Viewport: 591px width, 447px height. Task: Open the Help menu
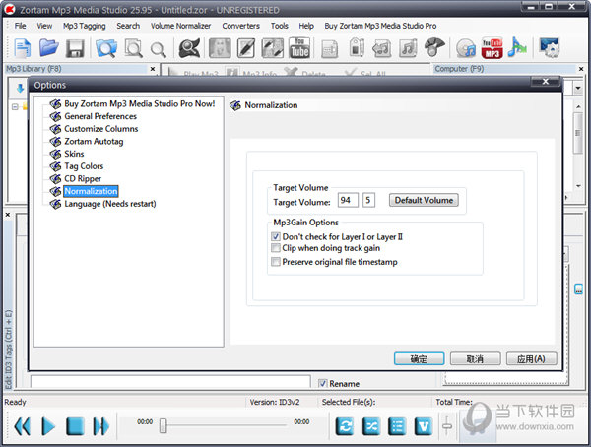[x=306, y=26]
